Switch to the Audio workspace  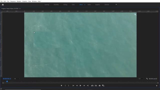pyautogui.click(x=89, y=5)
